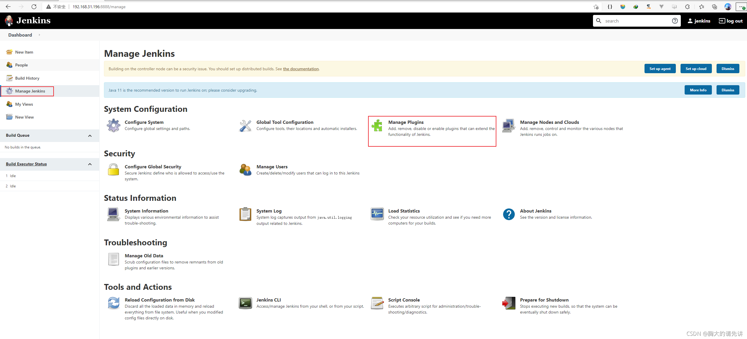Viewport: 747px width, 339px height.
Task: Collapse the Build Queue panel
Action: (90, 136)
